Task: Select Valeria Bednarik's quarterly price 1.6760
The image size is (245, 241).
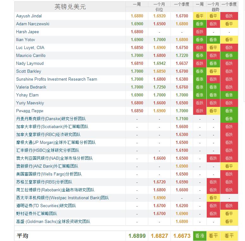Action: [x=182, y=87]
